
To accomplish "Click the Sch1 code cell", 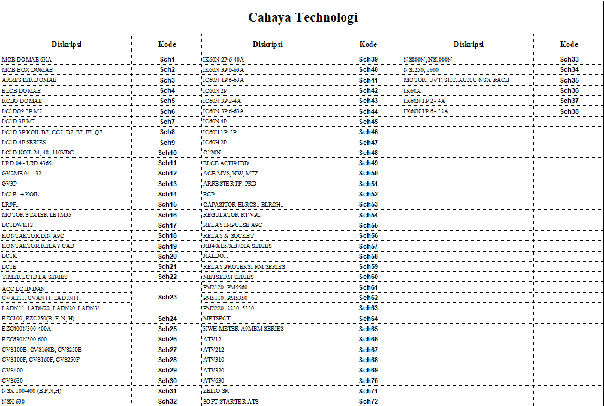I will tap(167, 60).
